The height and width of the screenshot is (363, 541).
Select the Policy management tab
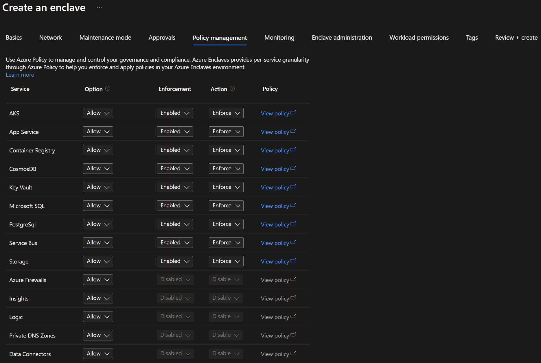(220, 38)
